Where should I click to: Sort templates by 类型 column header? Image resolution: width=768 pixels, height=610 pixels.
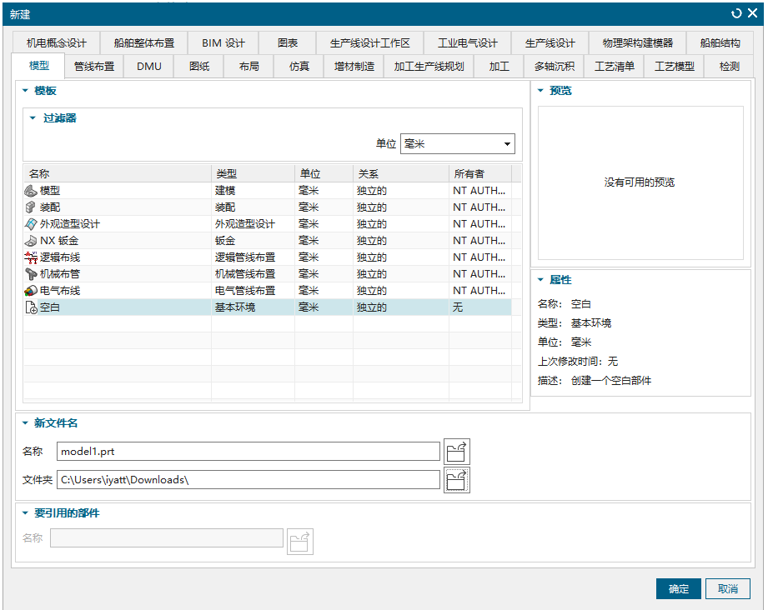(253, 174)
